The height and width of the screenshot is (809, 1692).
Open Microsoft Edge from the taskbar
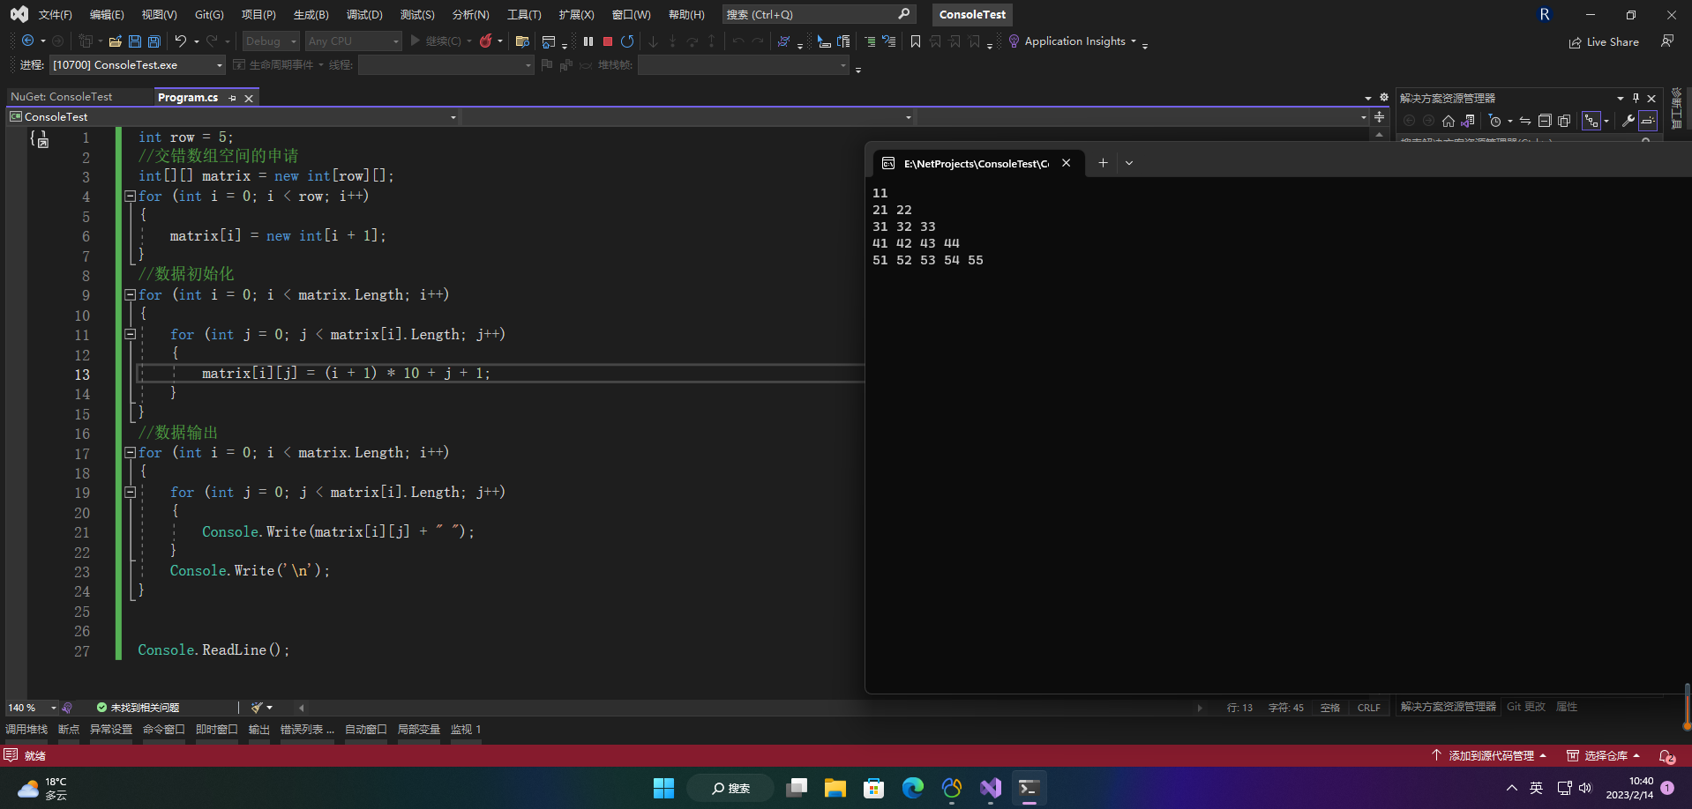pyautogui.click(x=913, y=788)
